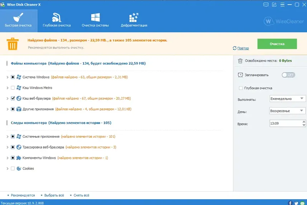Switch to Очистка системы tab
The image size is (307, 205).
(95, 21)
